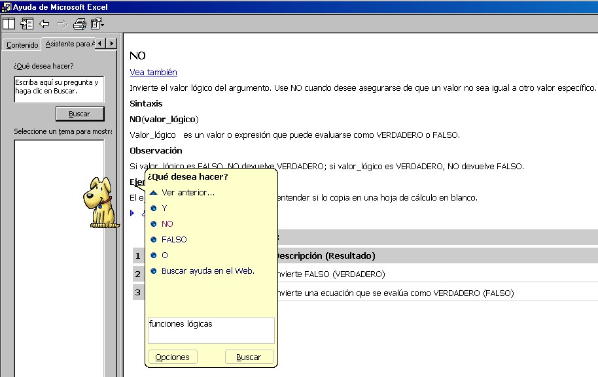598x377 pixels.
Task: Open Opciones in the assistant balloon
Action: click(x=173, y=357)
